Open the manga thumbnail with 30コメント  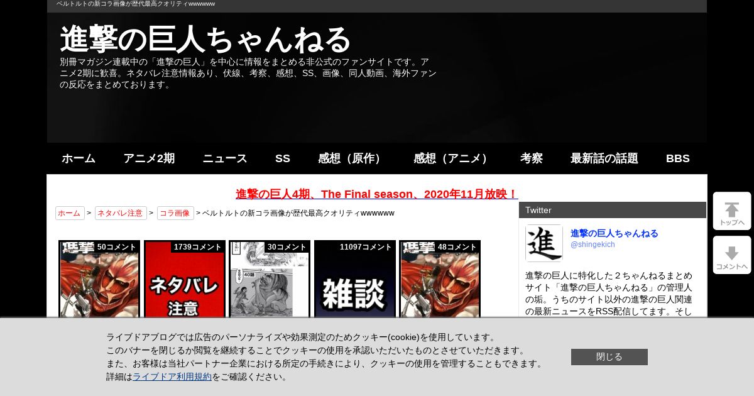(x=270, y=279)
